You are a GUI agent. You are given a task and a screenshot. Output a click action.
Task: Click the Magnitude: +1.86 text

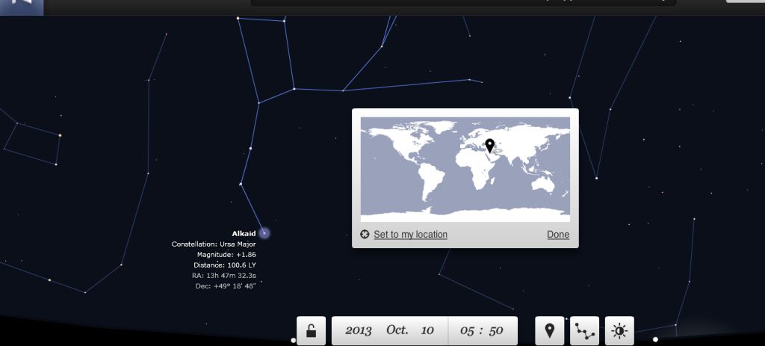[226, 255]
